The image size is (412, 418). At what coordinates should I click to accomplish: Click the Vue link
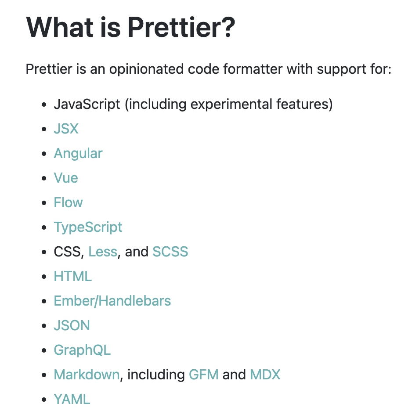(x=66, y=178)
